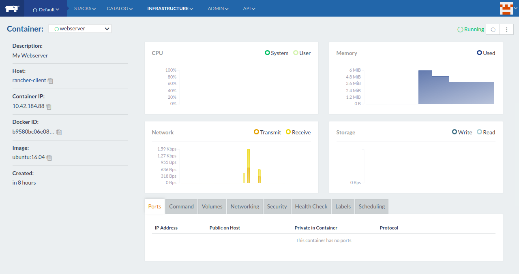Click the restart container icon button
519x274 pixels.
point(493,30)
